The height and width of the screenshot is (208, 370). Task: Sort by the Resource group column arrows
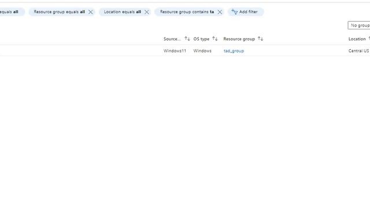[x=260, y=39]
